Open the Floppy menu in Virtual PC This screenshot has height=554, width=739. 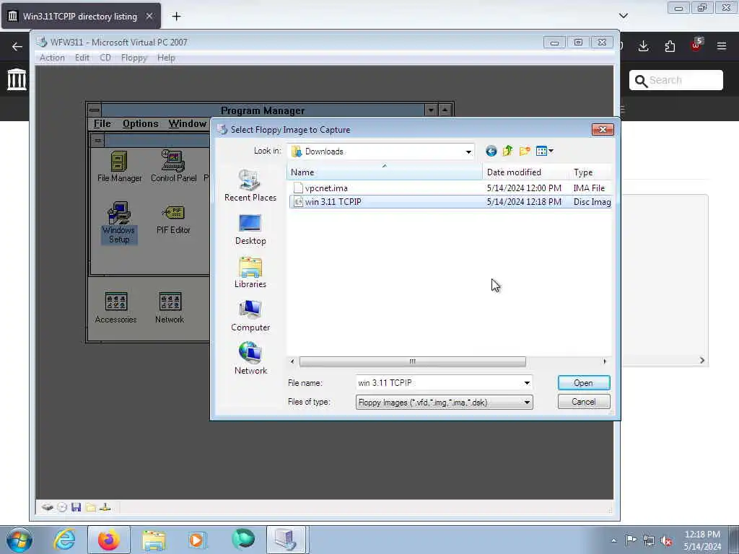click(134, 58)
